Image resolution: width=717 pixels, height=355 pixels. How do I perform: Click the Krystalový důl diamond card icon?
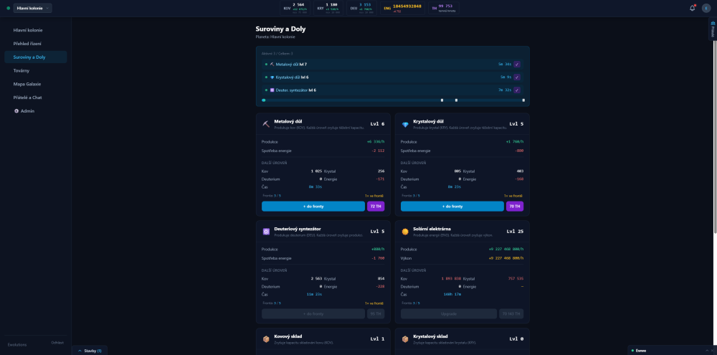(405, 124)
